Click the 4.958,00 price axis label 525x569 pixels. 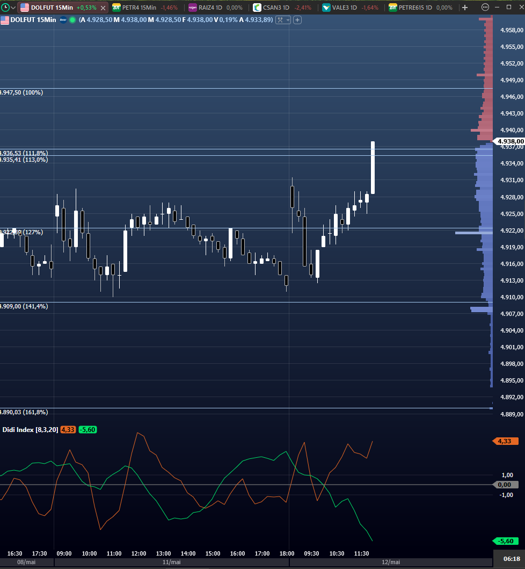click(x=512, y=30)
